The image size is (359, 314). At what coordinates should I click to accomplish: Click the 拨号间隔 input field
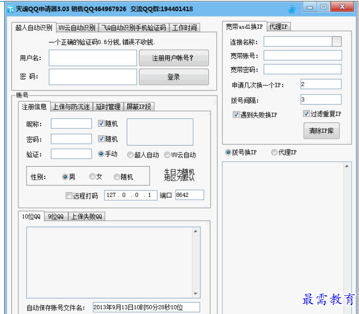pos(321,99)
